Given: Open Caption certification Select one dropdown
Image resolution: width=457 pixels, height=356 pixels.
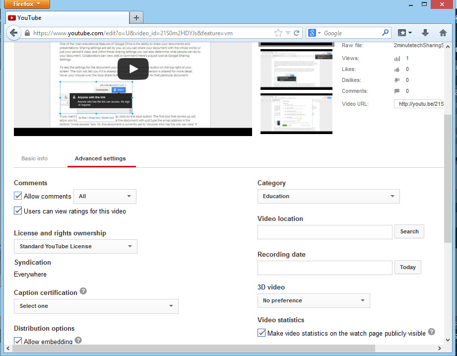Looking at the screenshot, I should pos(96,306).
